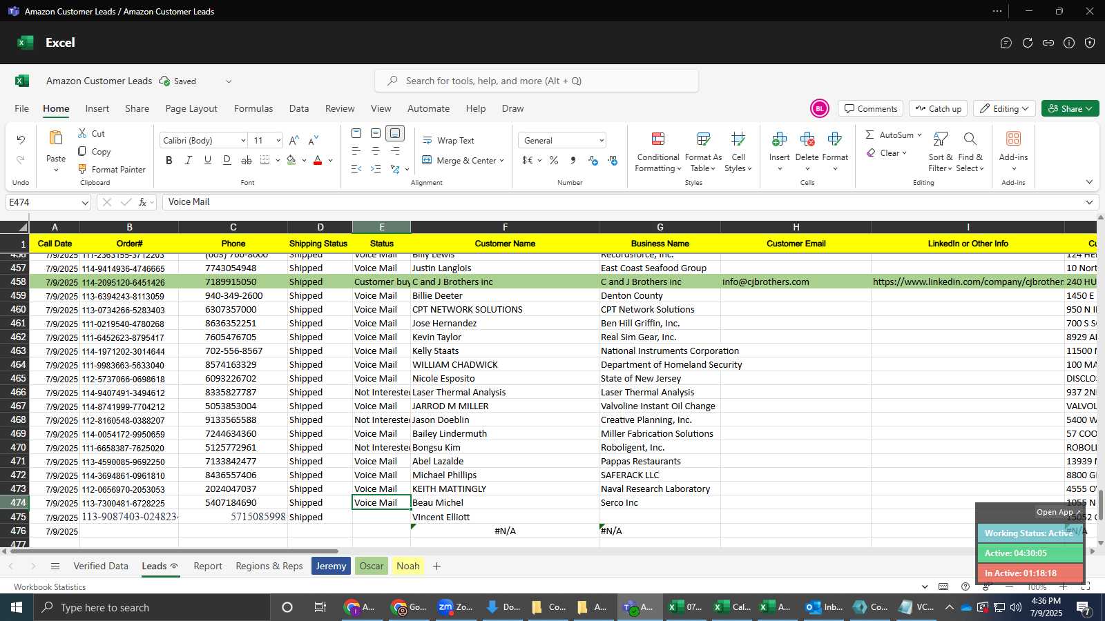The height and width of the screenshot is (621, 1105).
Task: Toggle double underline formatting
Action: coord(227,160)
